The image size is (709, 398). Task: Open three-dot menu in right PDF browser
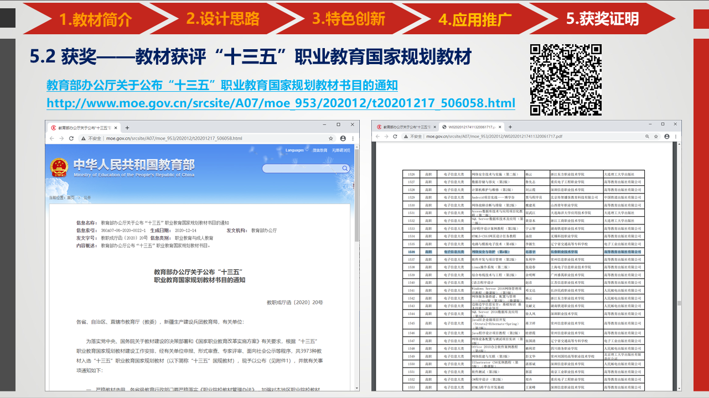coord(676,136)
